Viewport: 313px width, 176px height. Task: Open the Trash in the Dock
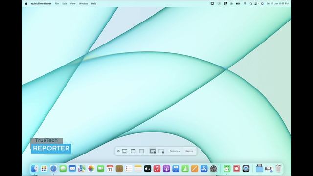(x=278, y=169)
